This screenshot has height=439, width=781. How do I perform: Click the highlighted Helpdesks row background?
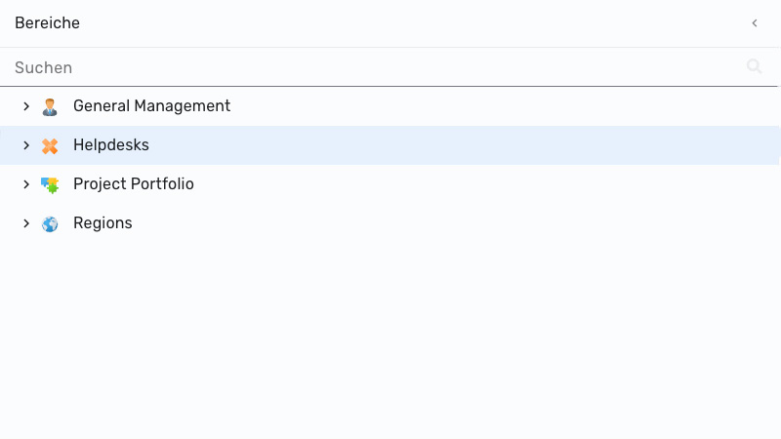[x=448, y=145]
